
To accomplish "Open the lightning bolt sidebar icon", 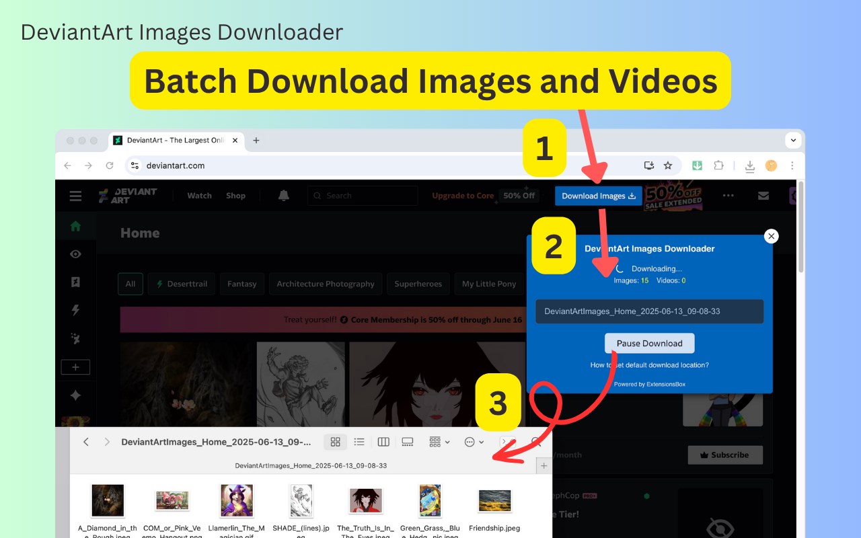I will click(75, 310).
